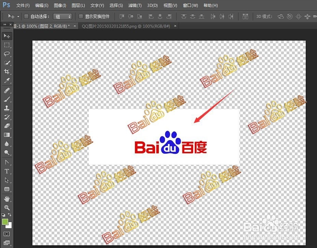Select the Rounded Rectangle shape tool

(7, 189)
